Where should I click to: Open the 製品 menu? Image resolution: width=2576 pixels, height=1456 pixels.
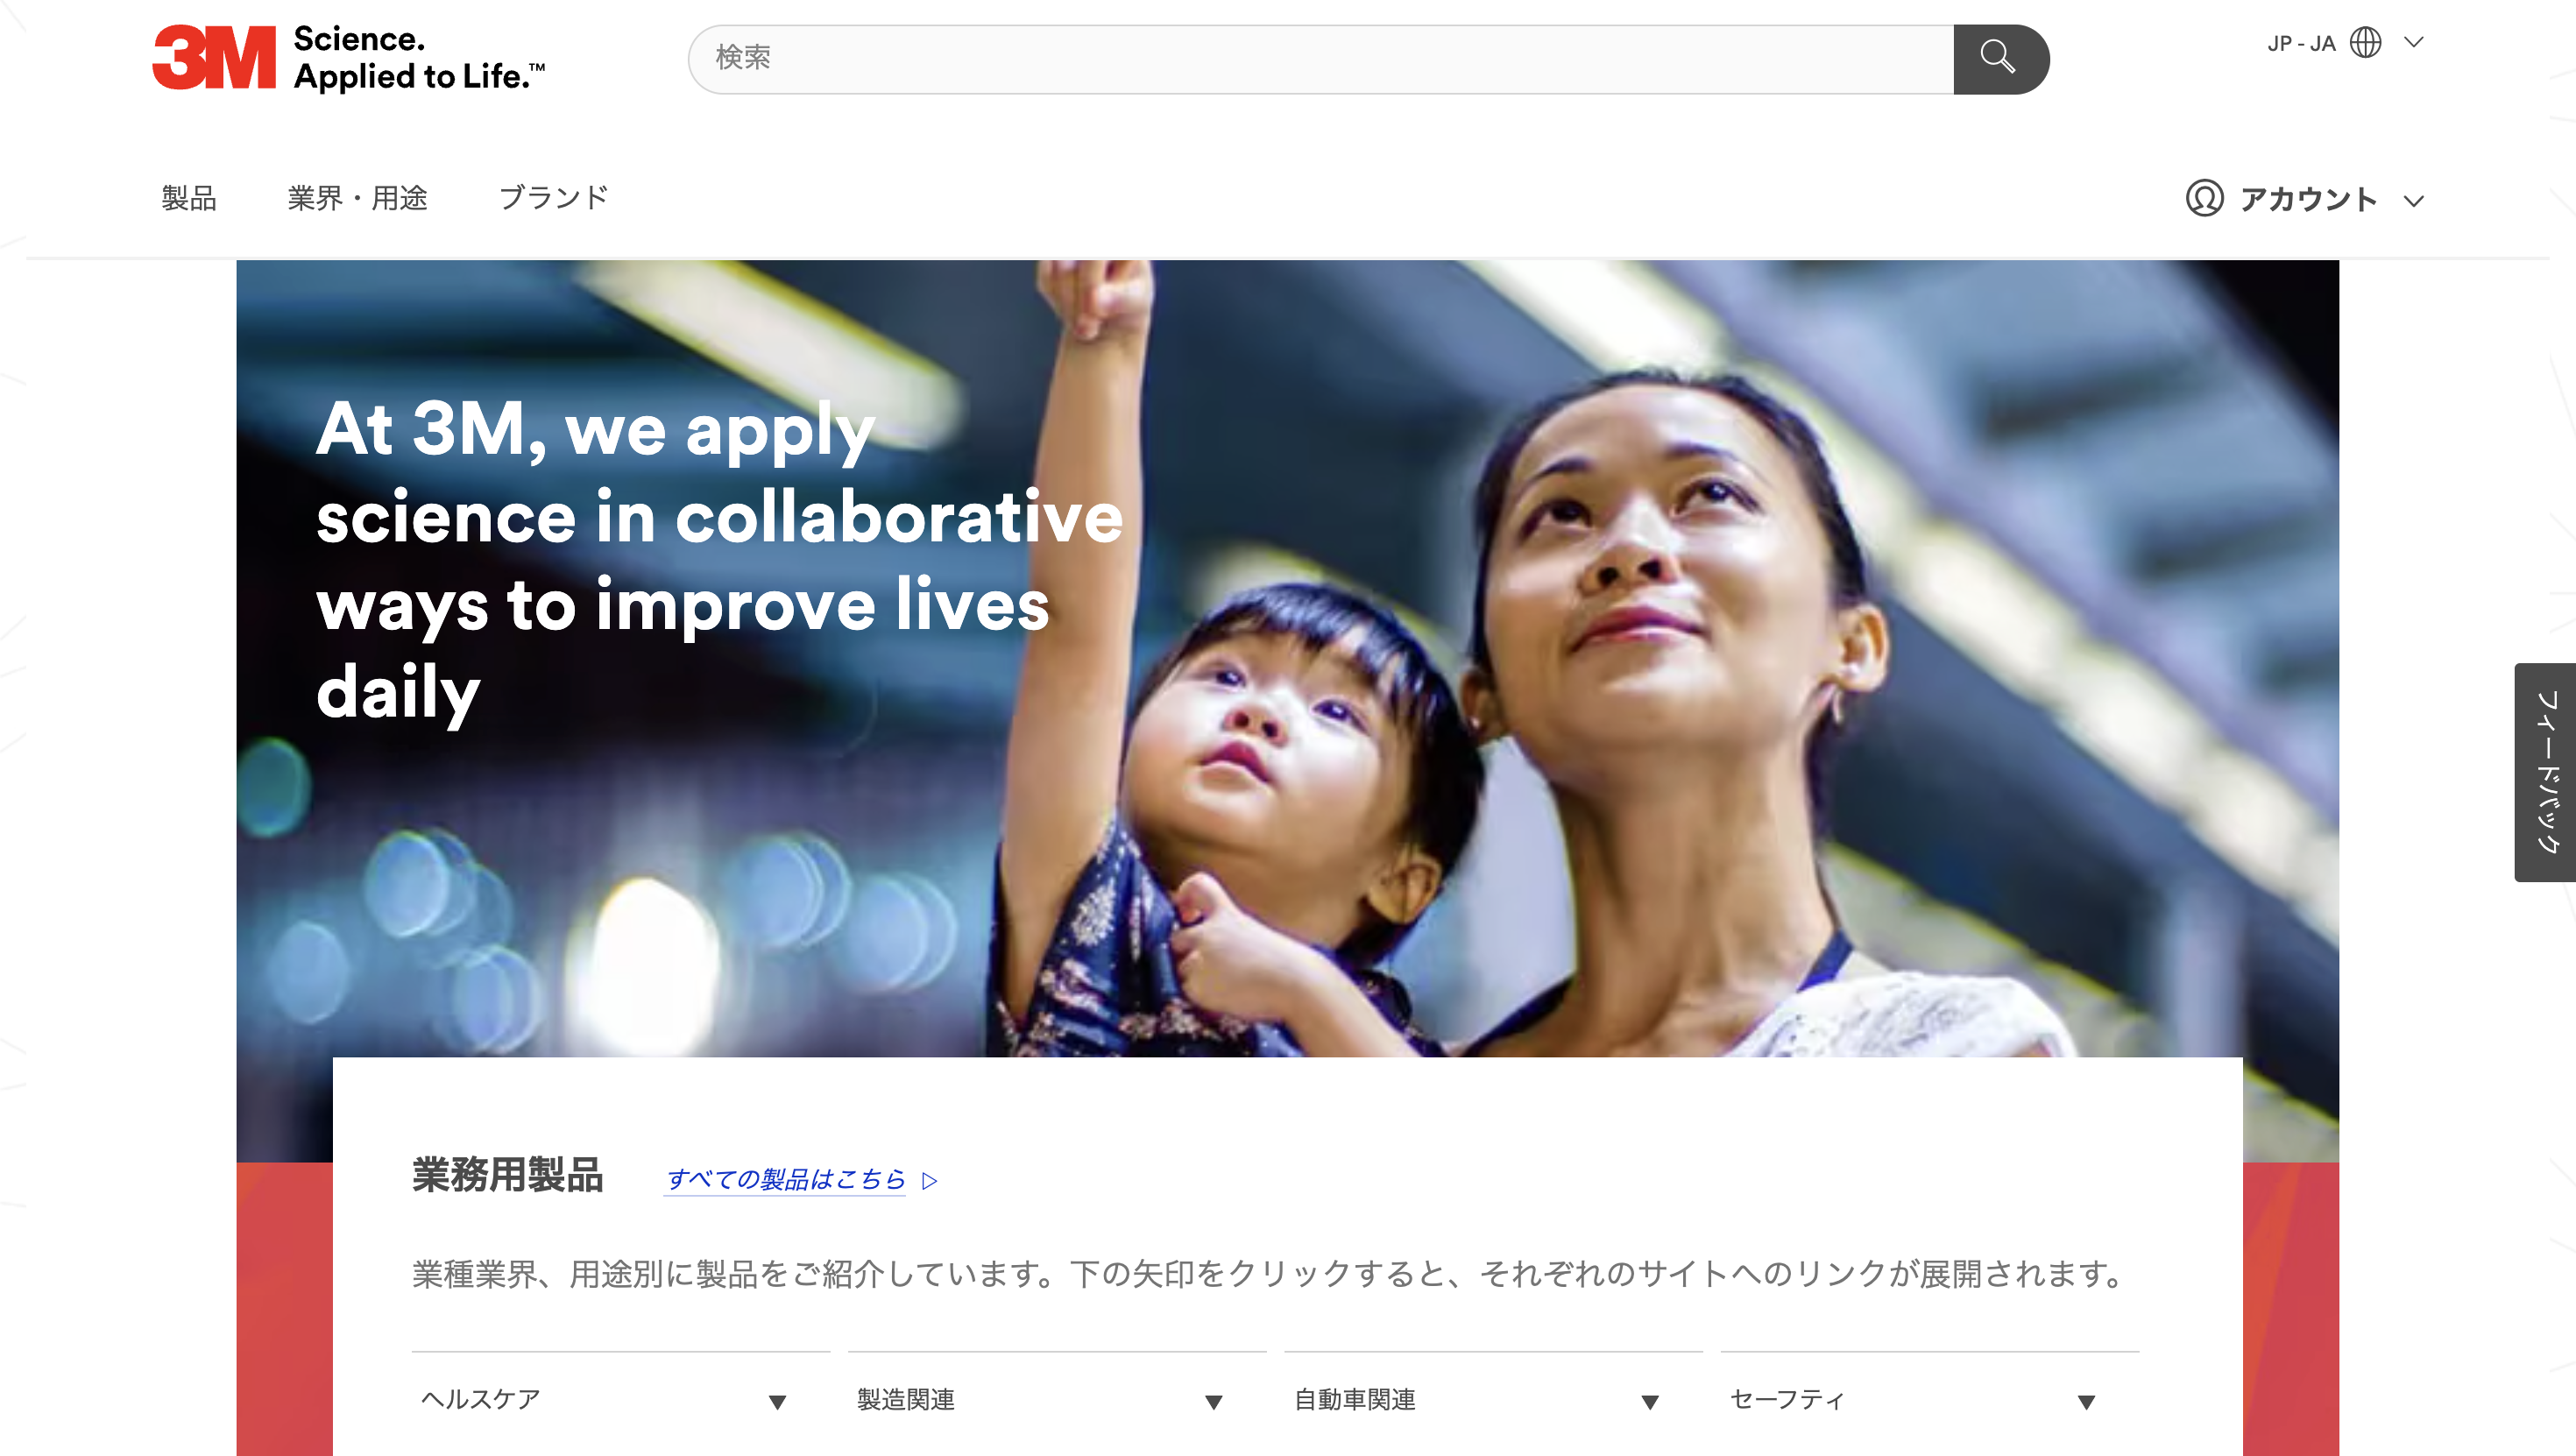coord(189,198)
